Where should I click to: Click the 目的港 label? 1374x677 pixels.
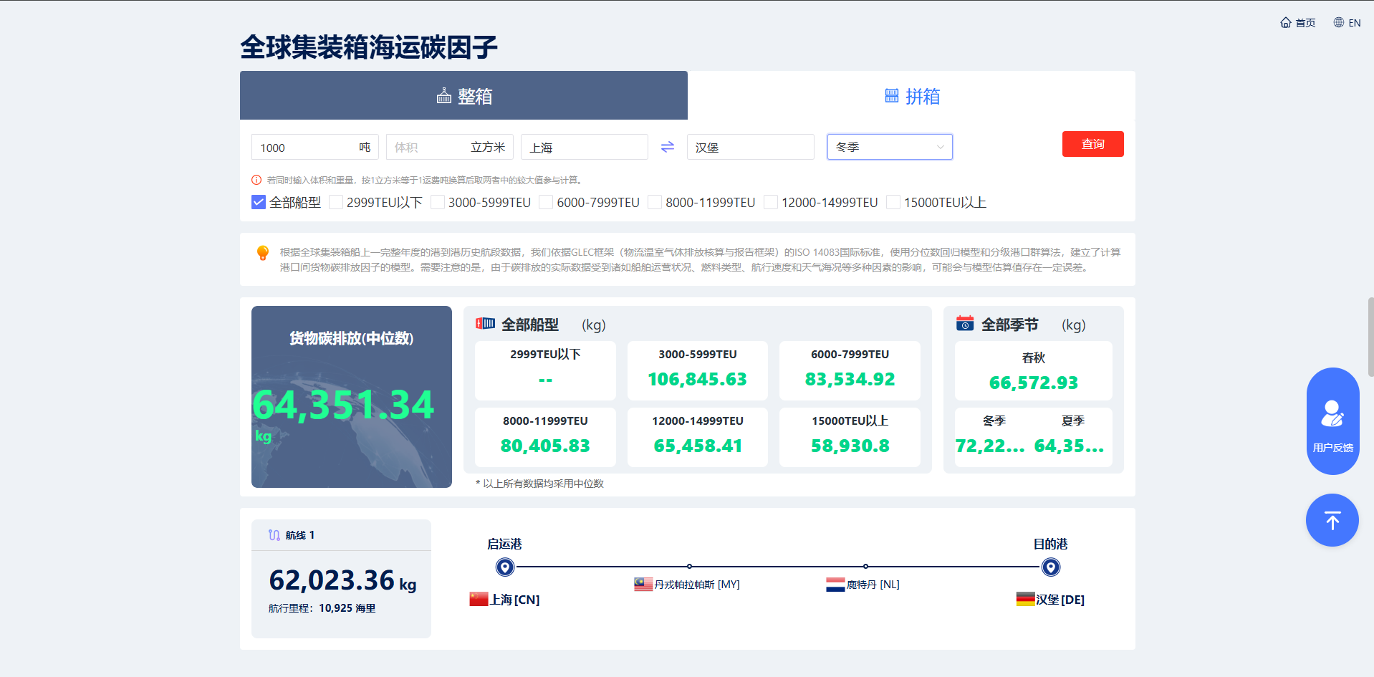(1051, 544)
